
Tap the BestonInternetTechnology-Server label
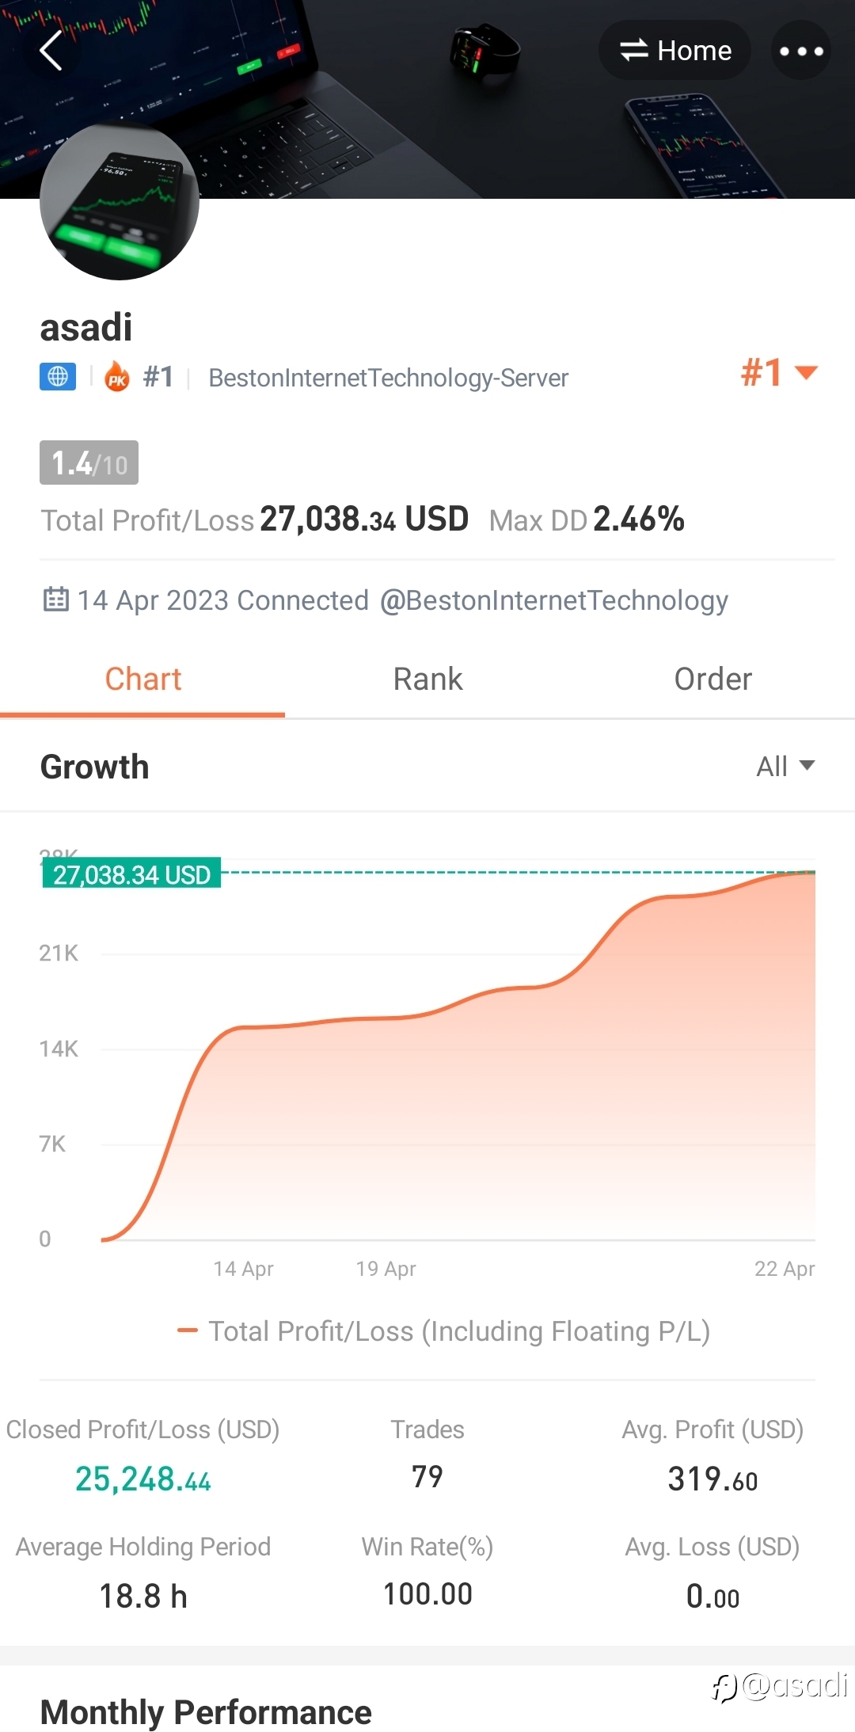(x=388, y=378)
